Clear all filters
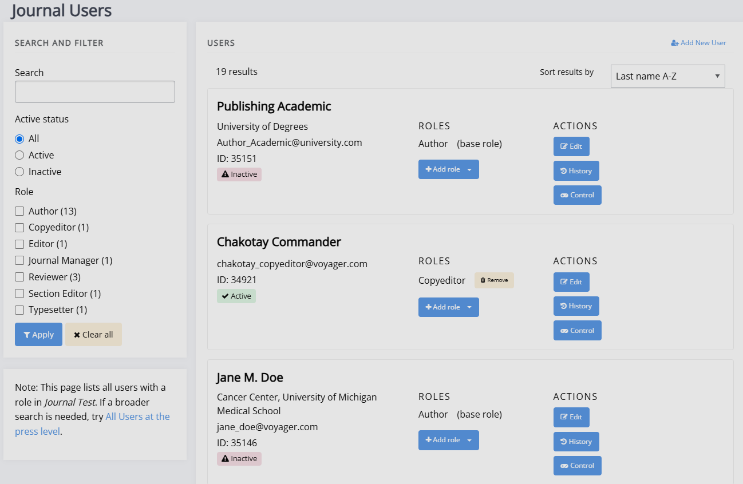The image size is (743, 484). [93, 335]
